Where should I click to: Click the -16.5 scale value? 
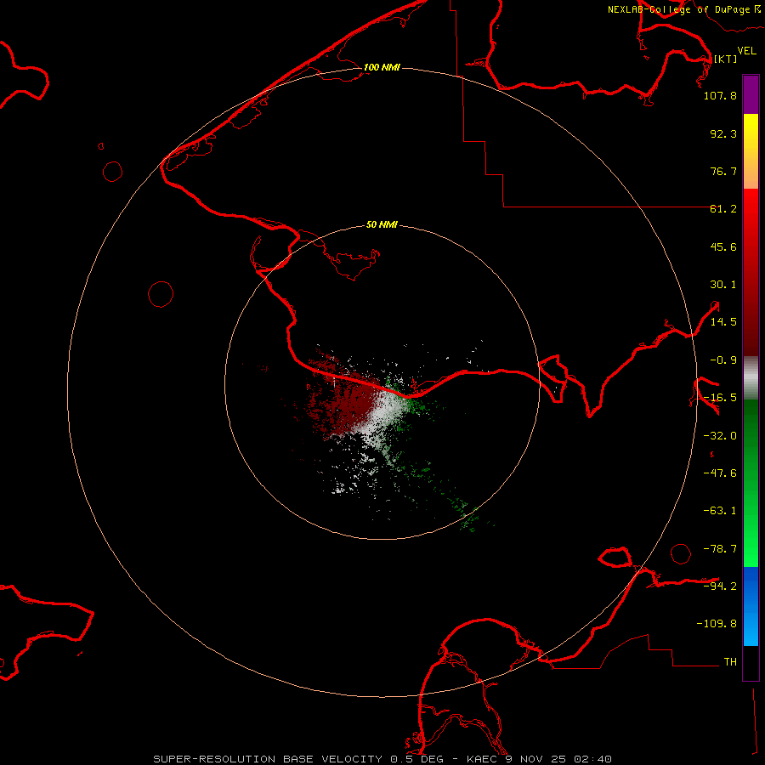720,398
